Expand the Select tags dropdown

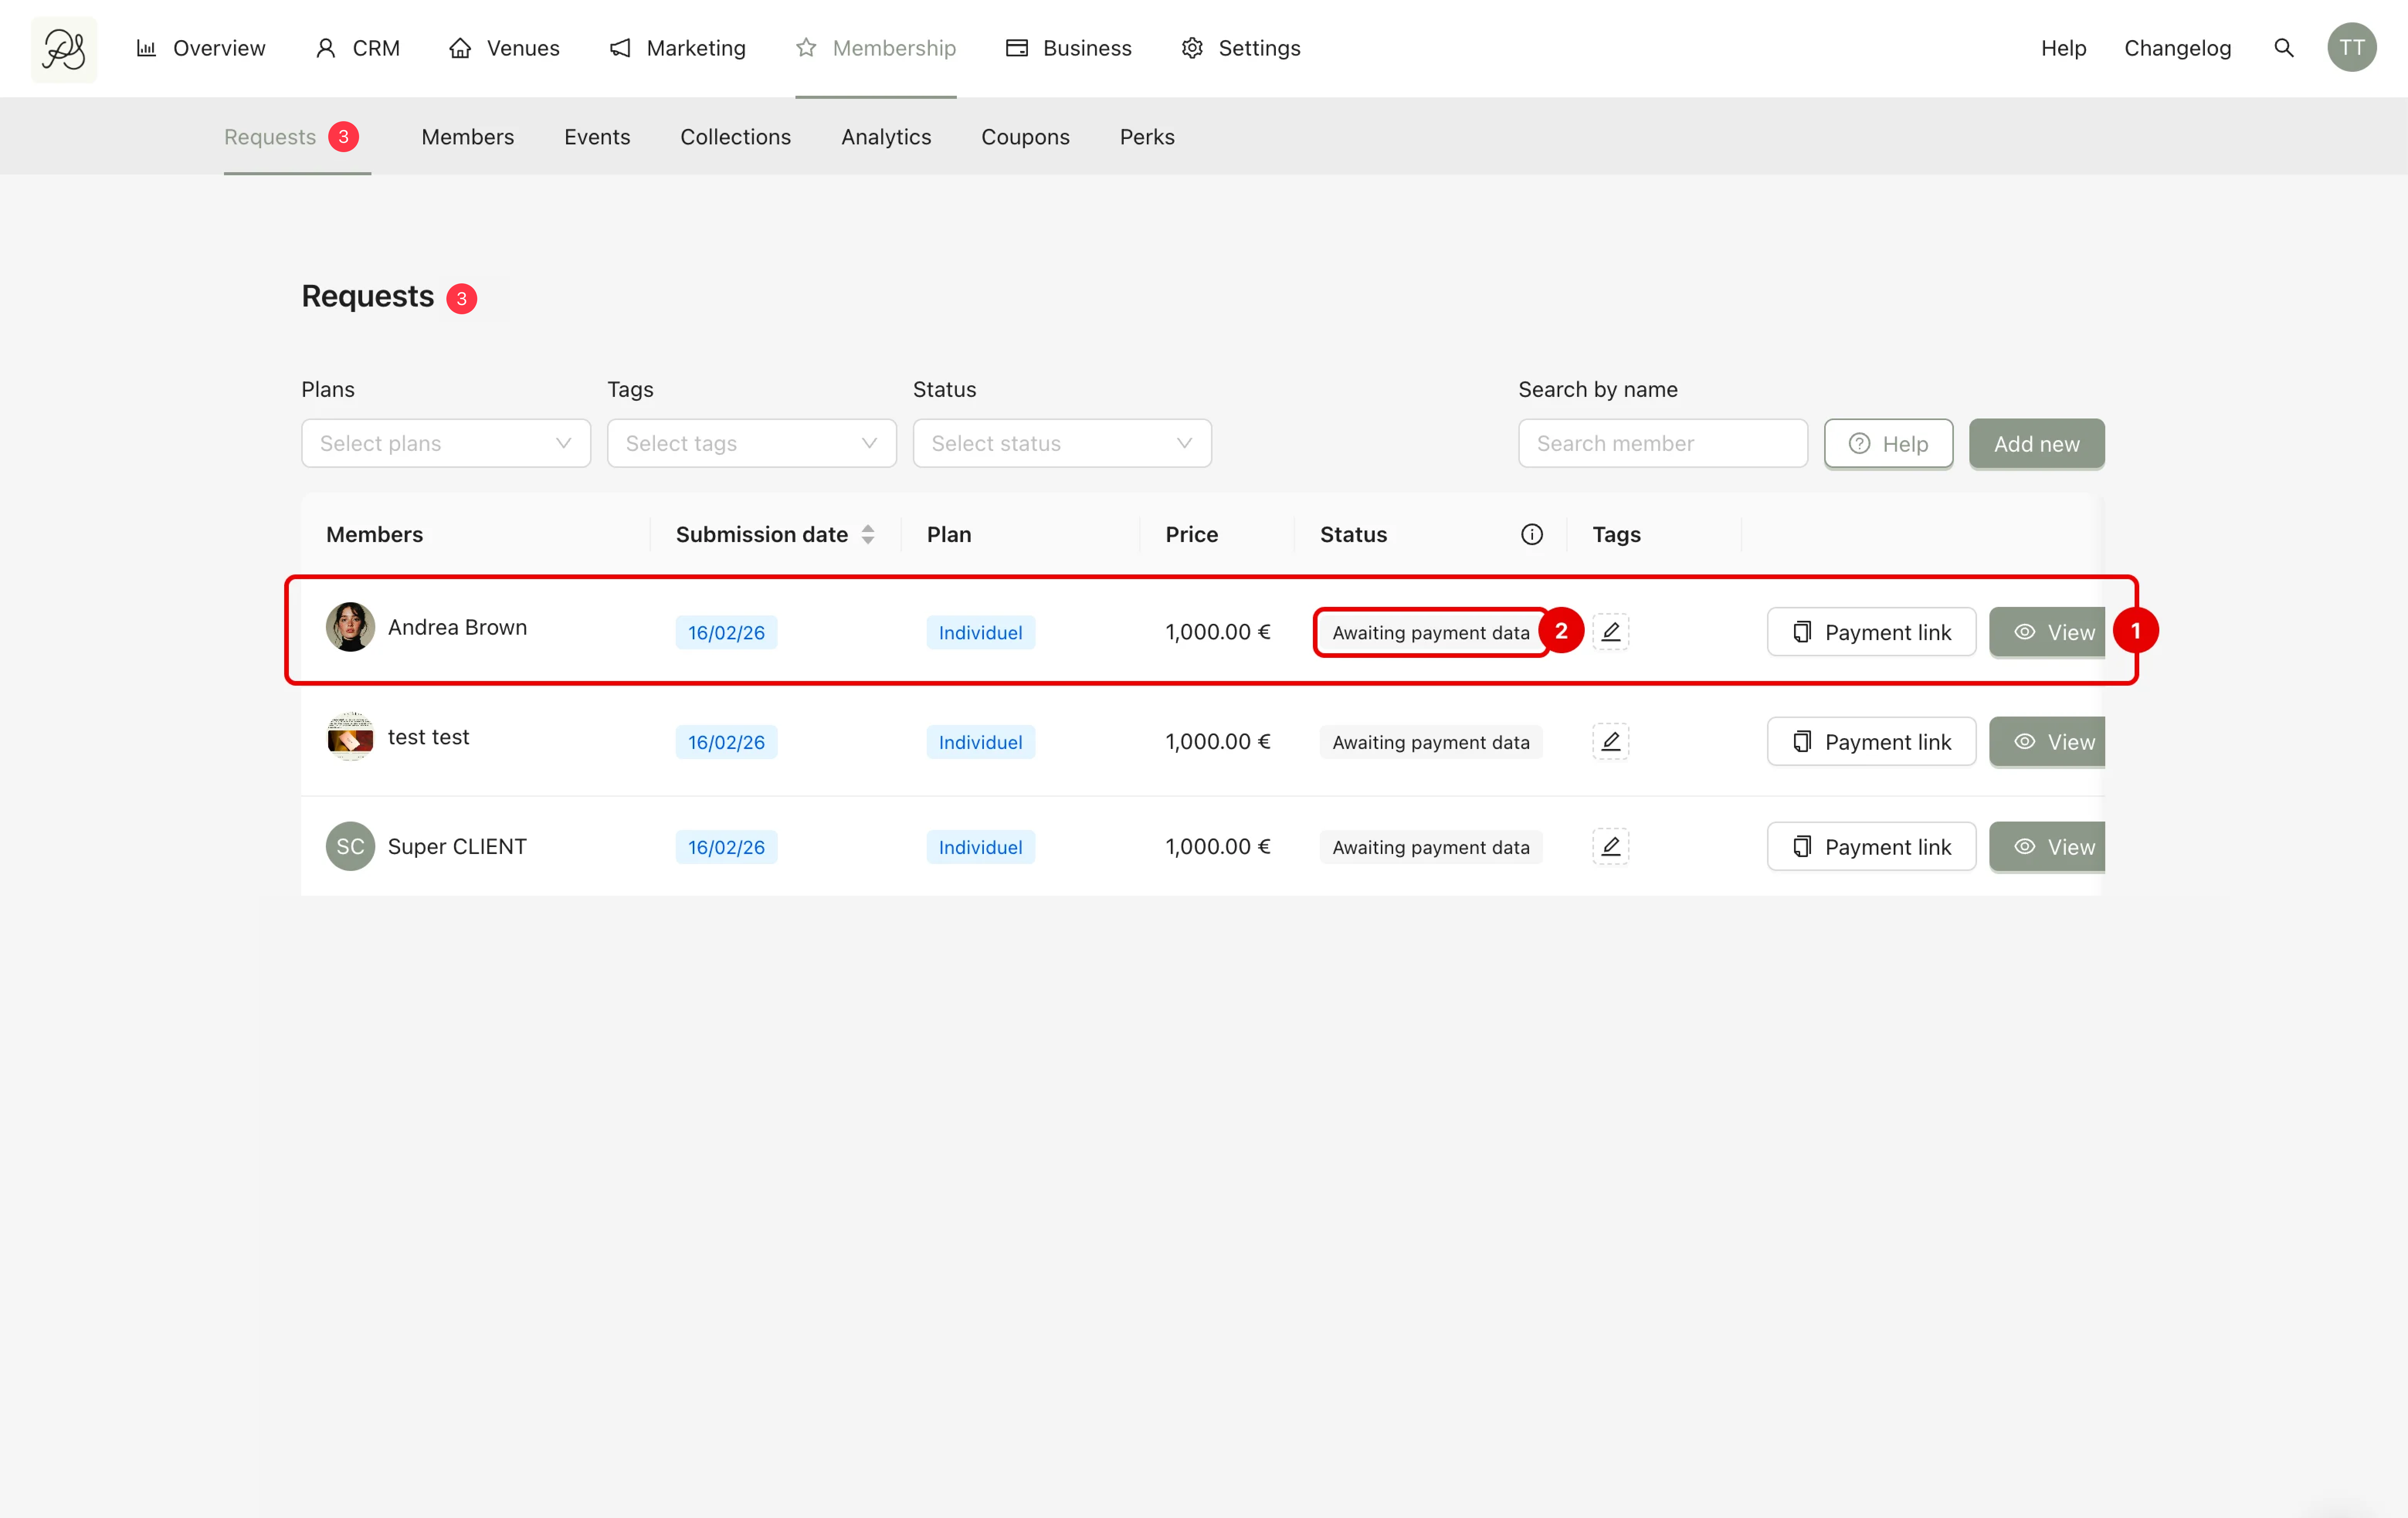click(x=751, y=443)
